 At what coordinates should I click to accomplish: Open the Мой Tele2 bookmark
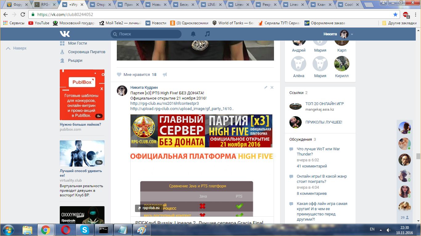coord(121,23)
